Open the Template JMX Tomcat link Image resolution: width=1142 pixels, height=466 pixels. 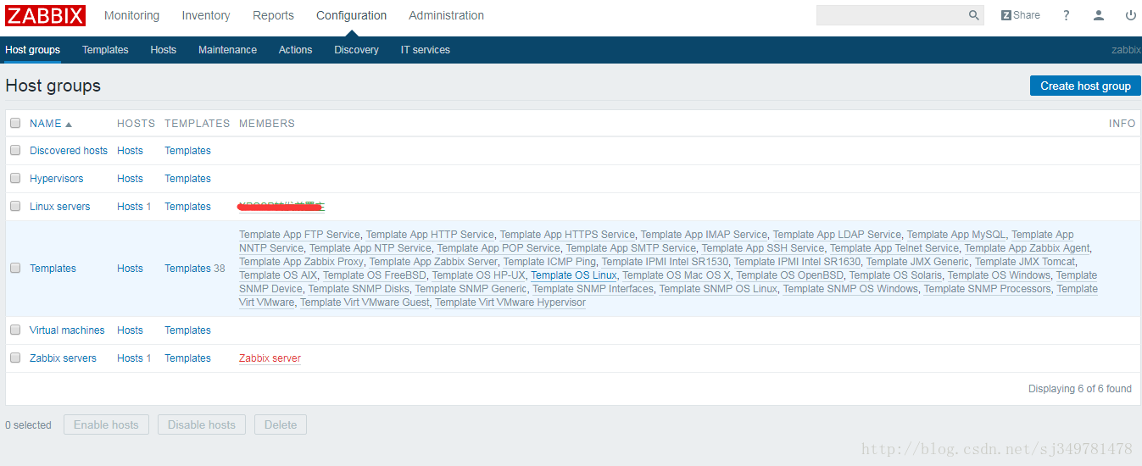1025,262
